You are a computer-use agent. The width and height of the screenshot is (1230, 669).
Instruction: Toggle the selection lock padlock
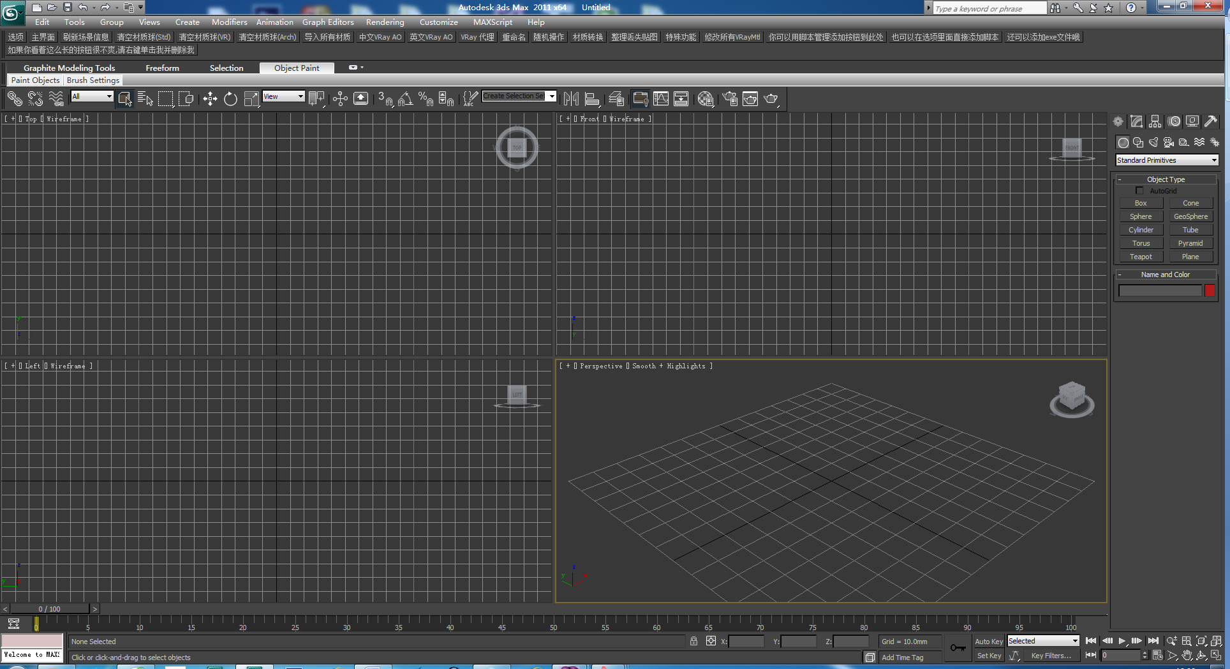coord(693,641)
